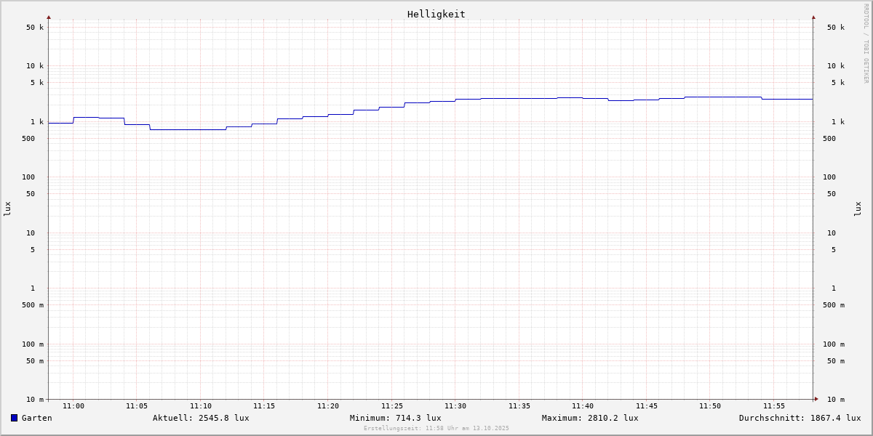The width and height of the screenshot is (873, 436).
Task: Click the lux label on the left axis
Action: click(7, 209)
